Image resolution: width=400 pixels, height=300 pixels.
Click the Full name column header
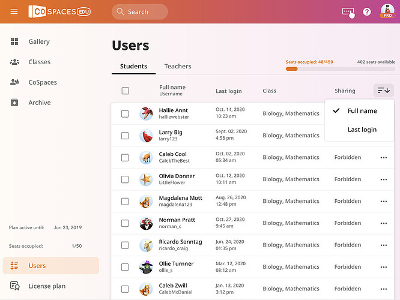click(x=172, y=87)
